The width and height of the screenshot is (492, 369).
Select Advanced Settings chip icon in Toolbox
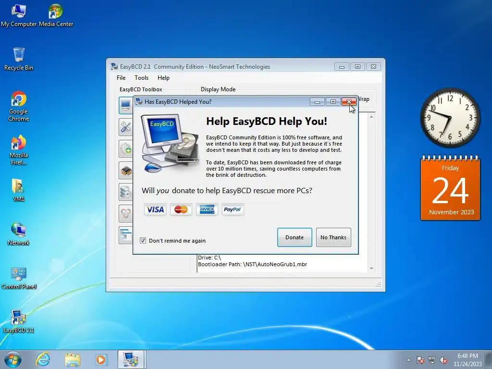[126, 171]
